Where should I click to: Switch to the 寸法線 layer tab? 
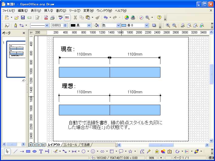click(85, 145)
